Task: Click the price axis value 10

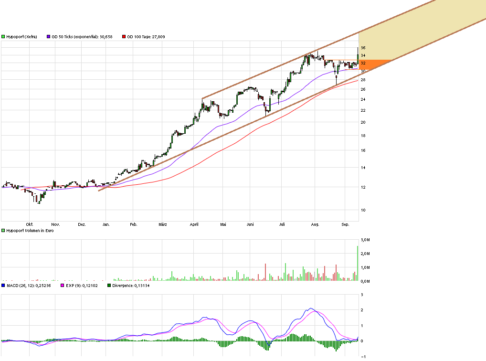Action: [x=363, y=210]
